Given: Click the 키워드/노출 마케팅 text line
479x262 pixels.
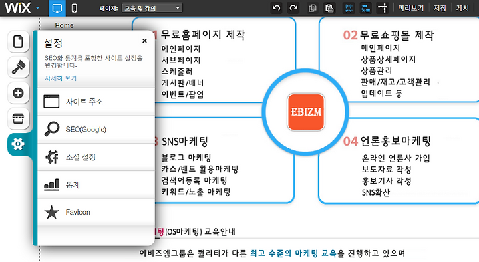Looking at the screenshot, I should click(196, 192).
